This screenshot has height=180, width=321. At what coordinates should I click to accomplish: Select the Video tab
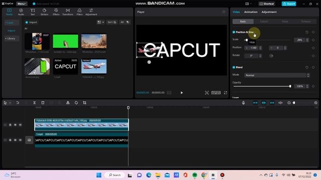pos(236,12)
